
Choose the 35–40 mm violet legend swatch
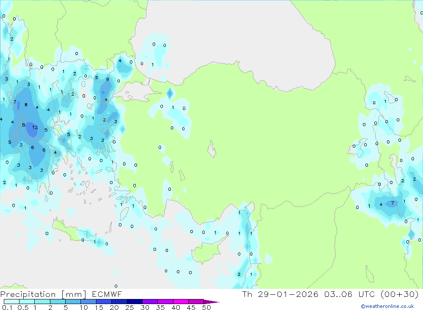pos(165,302)
